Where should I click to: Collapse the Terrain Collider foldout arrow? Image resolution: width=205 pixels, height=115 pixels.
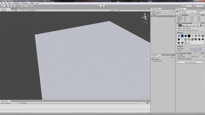[x=176, y=53]
